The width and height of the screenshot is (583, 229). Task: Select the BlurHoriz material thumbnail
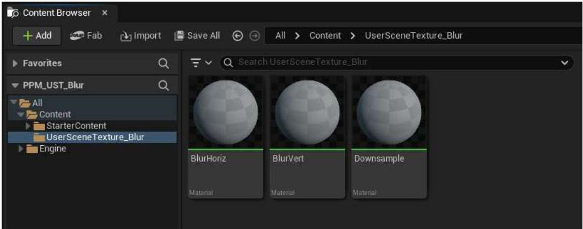(225, 112)
